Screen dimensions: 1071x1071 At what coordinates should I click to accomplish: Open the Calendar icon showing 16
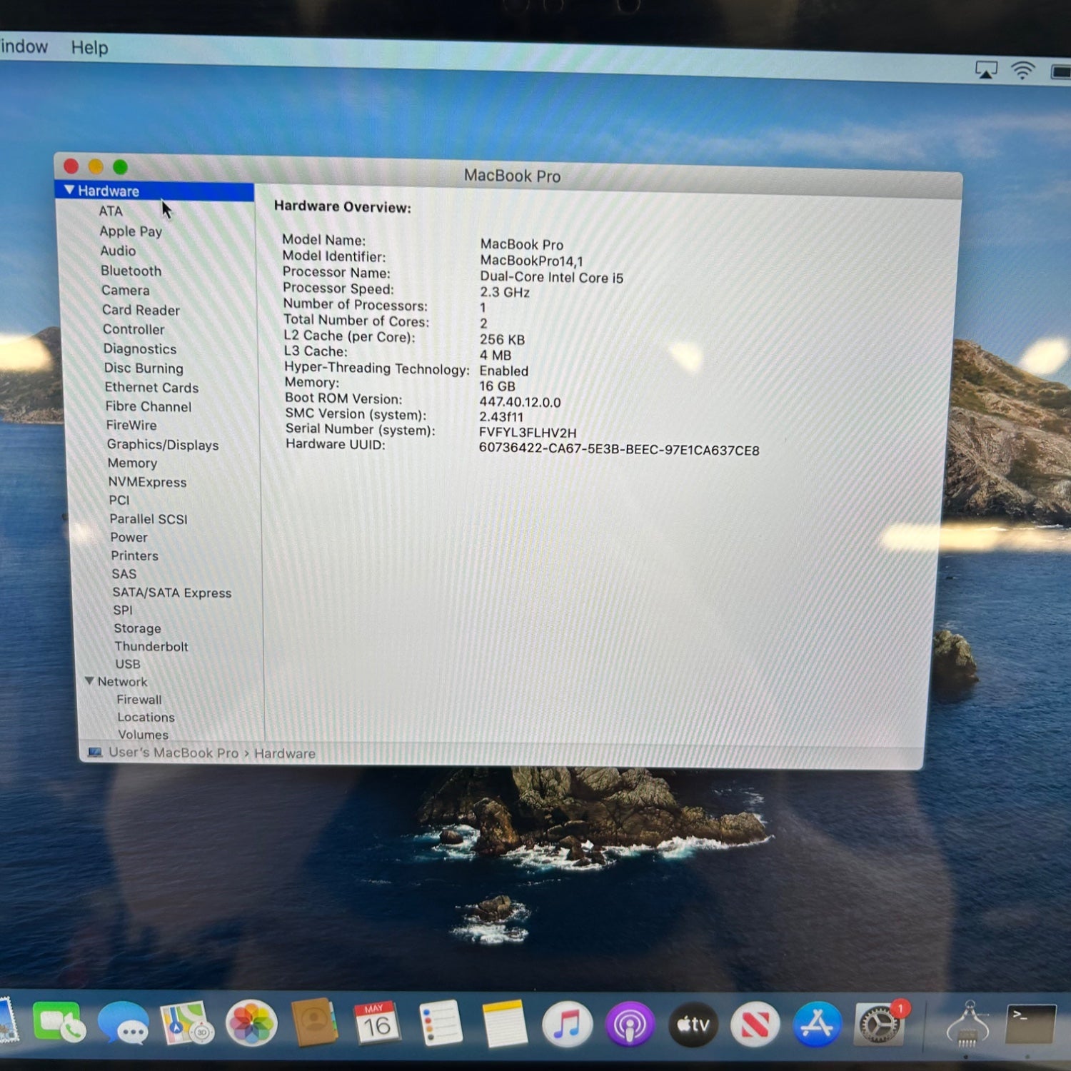[x=377, y=1022]
